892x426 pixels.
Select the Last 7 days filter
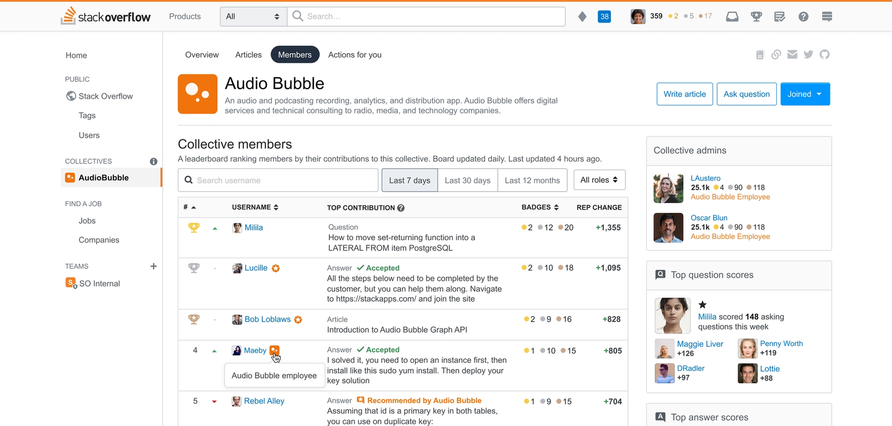coord(409,180)
